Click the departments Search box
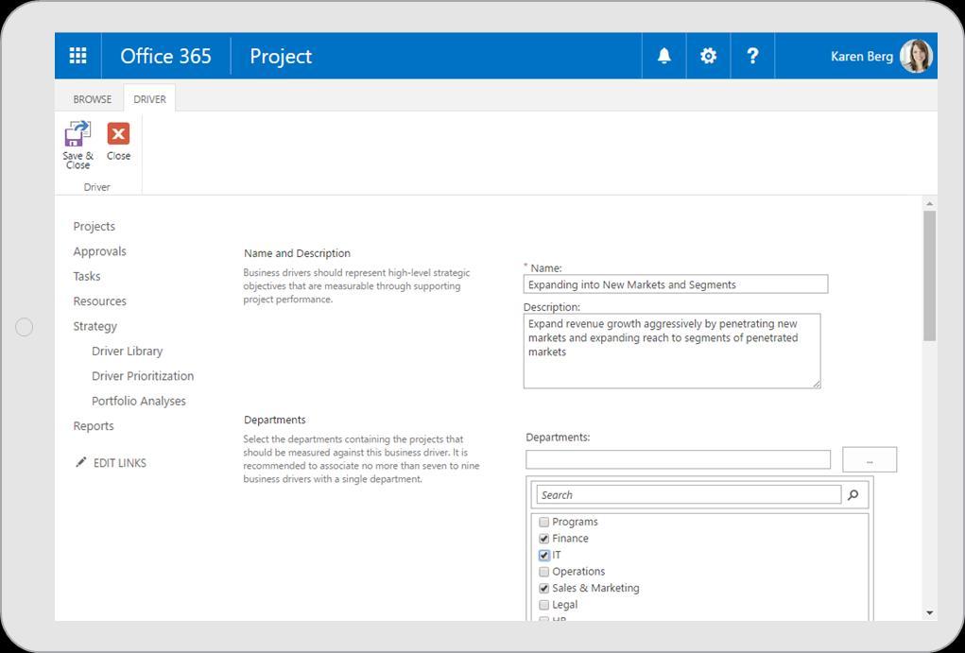Viewport: 965px width, 653px height. [689, 495]
